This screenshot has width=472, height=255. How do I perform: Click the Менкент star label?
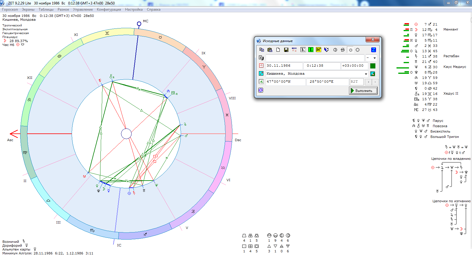[x=451, y=29]
